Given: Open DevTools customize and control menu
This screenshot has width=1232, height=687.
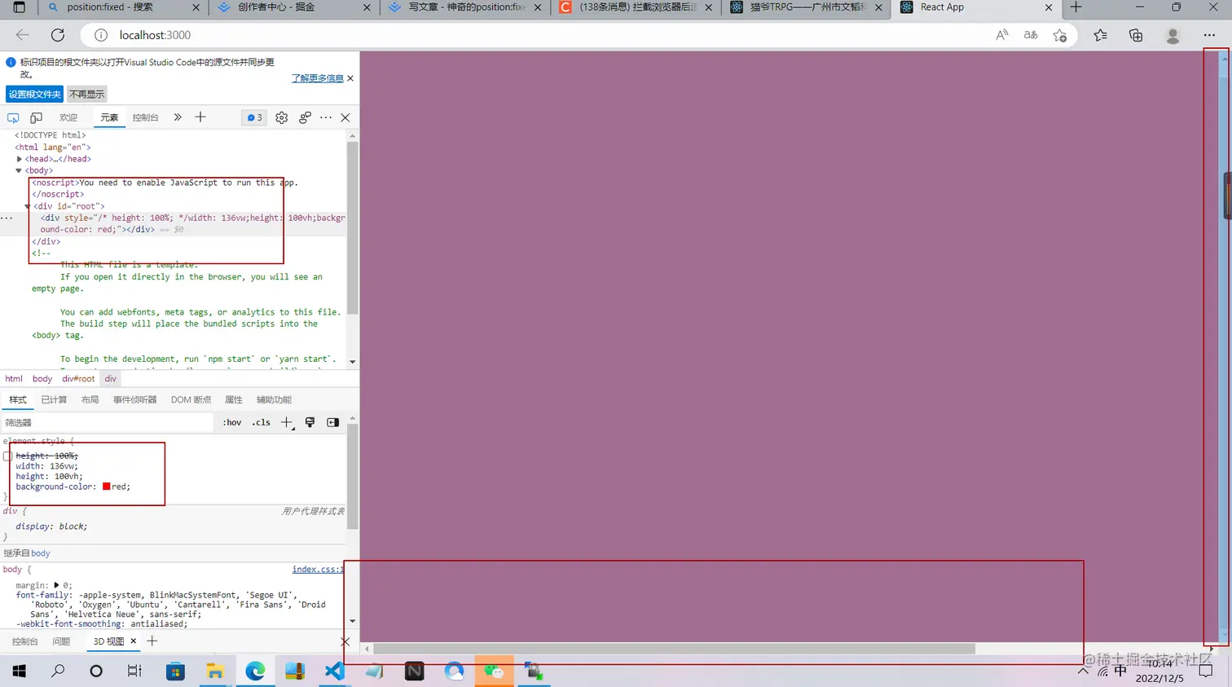Looking at the screenshot, I should tap(326, 117).
